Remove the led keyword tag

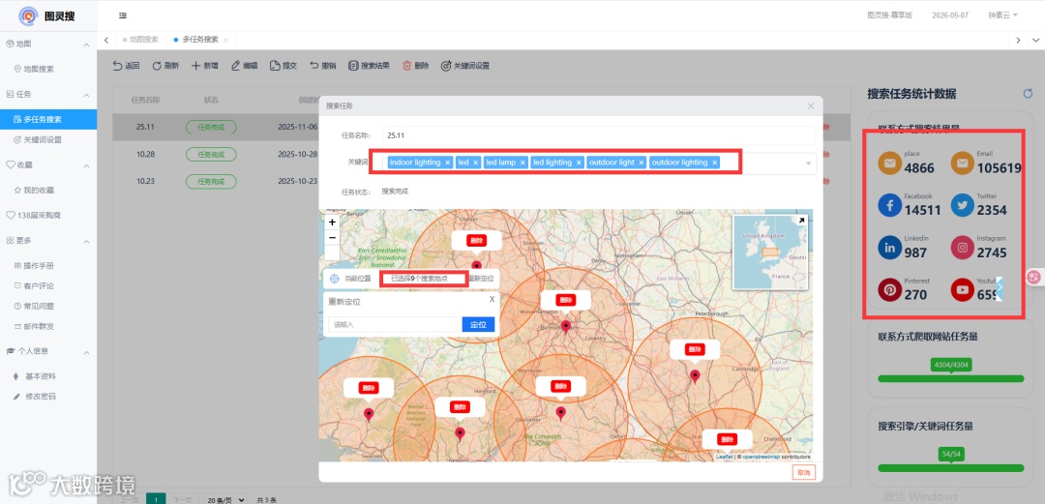pos(476,163)
